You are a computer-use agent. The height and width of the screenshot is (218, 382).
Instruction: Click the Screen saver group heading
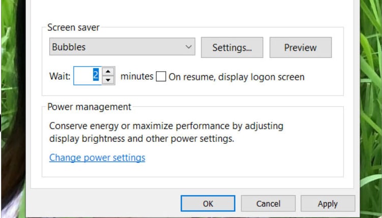tap(73, 27)
